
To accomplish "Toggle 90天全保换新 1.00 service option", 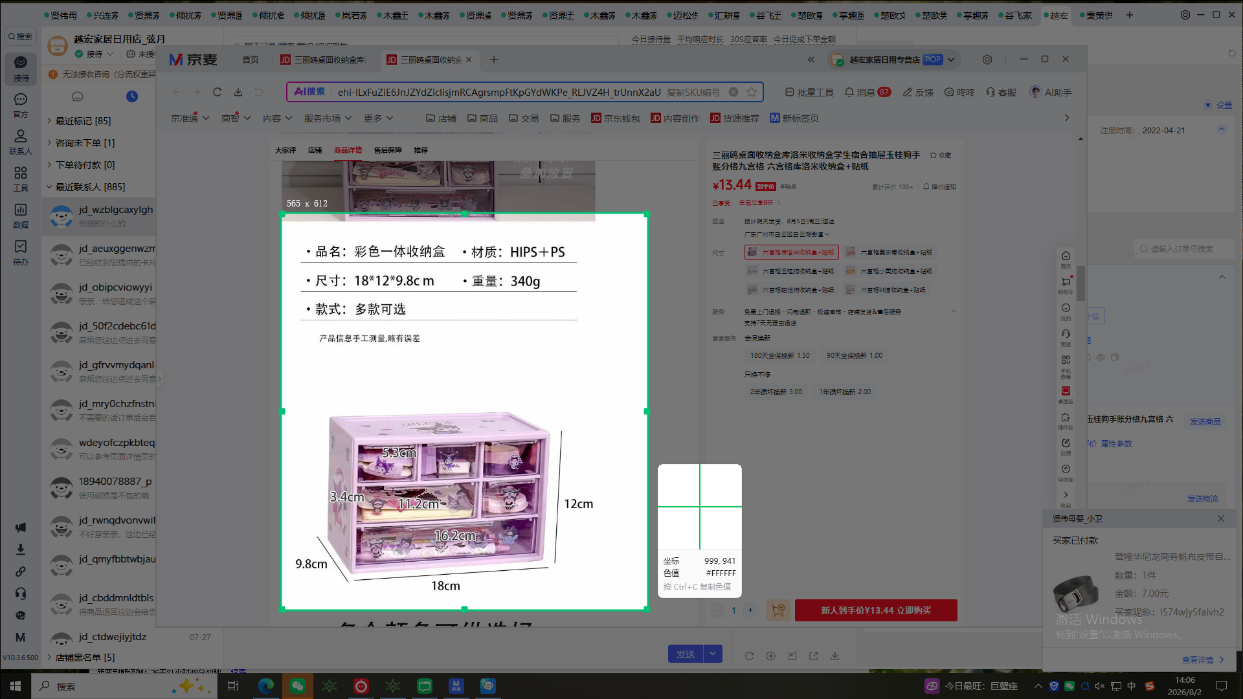I will coord(855,356).
